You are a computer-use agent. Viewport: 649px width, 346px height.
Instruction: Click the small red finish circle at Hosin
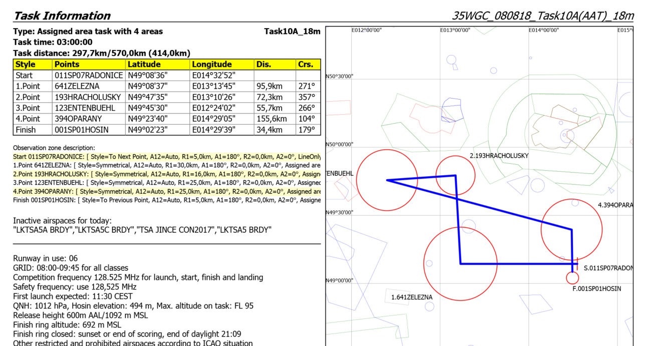pos(572,277)
